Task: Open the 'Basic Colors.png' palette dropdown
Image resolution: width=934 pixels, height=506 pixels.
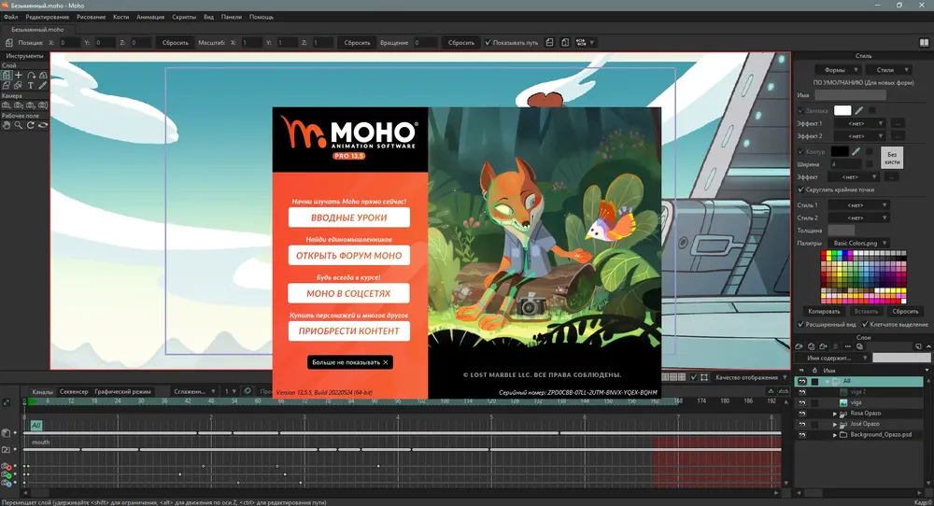Action: pos(858,243)
